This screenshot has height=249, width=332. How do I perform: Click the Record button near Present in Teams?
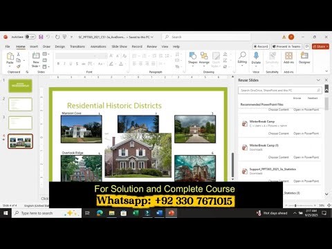point(261,46)
